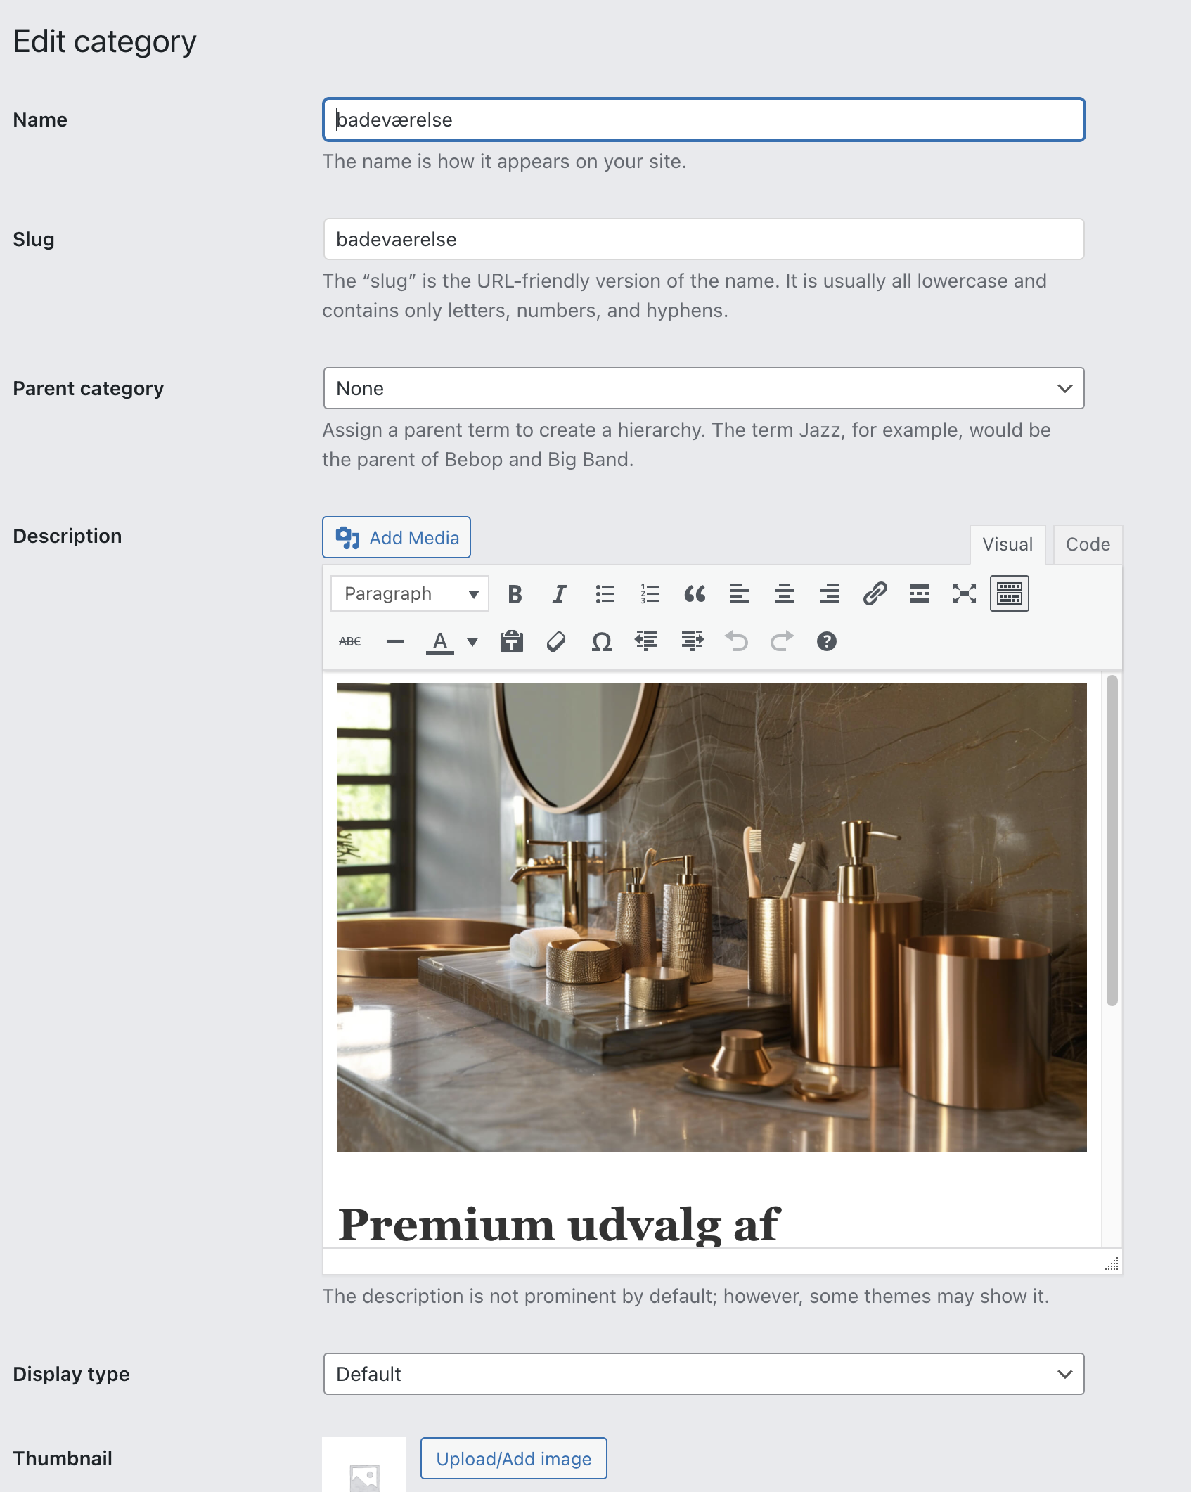Open keyboard shortcuts help icon
1191x1492 pixels.
tap(827, 641)
